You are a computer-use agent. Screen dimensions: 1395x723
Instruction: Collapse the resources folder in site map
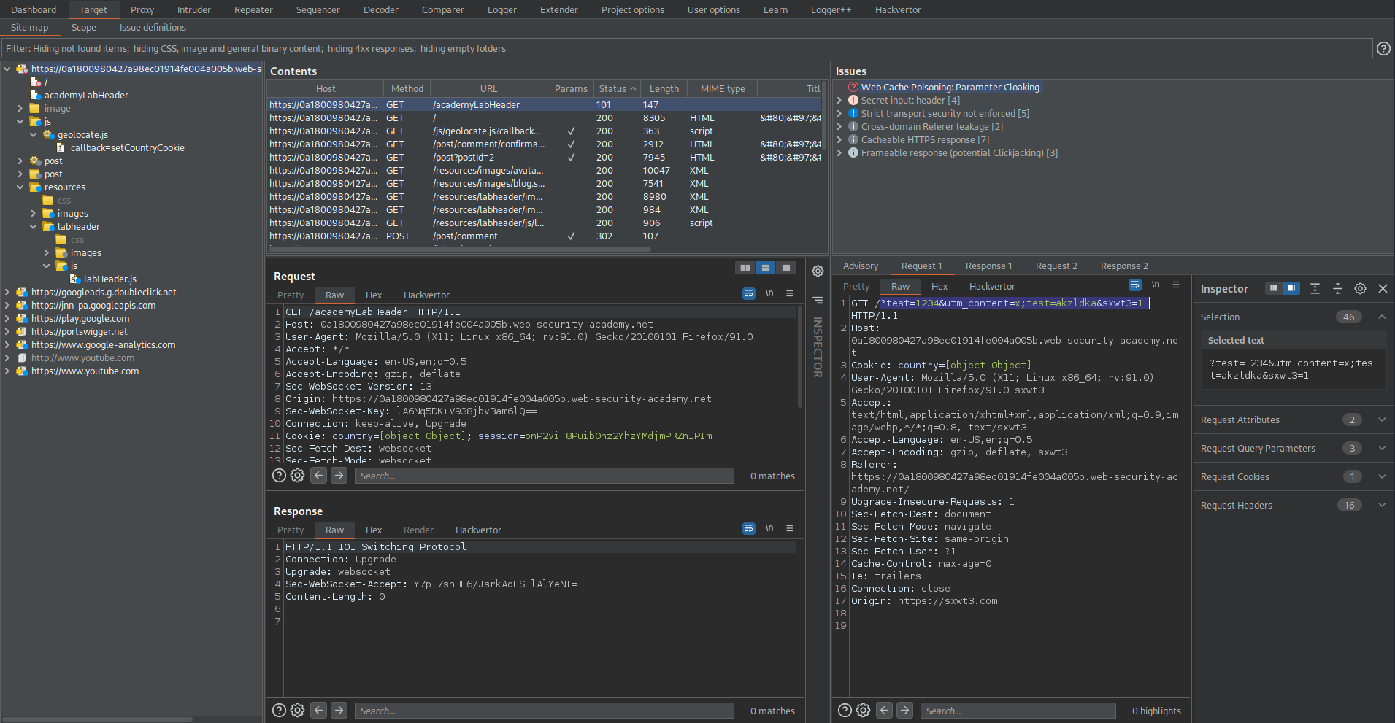coord(20,187)
